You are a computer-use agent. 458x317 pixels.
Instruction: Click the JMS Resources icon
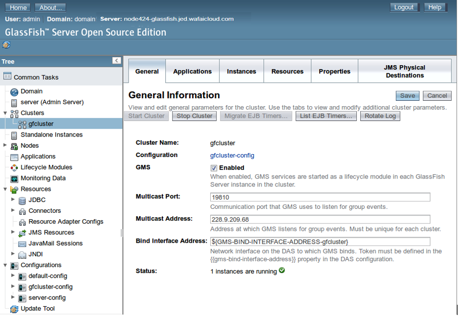(22, 233)
